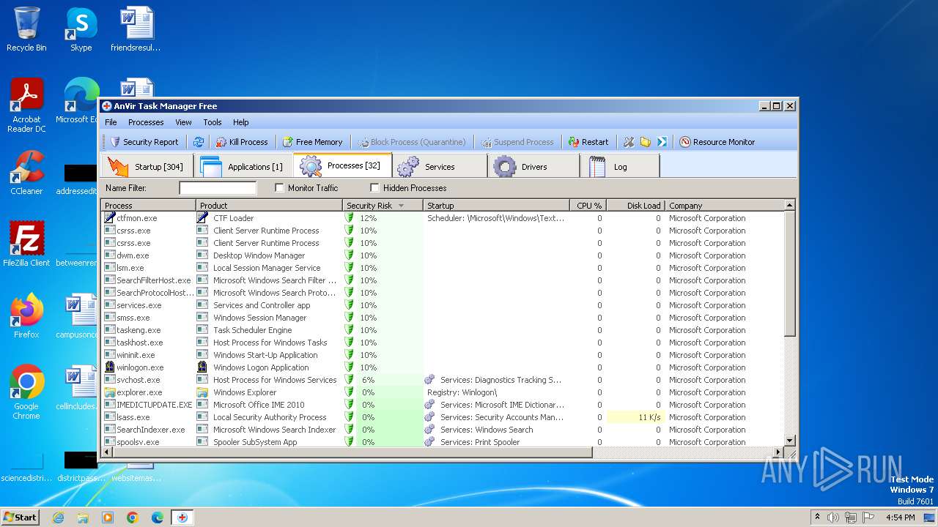Image resolution: width=938 pixels, height=527 pixels.
Task: Click the Free Memory toolbar button
Action: click(312, 142)
